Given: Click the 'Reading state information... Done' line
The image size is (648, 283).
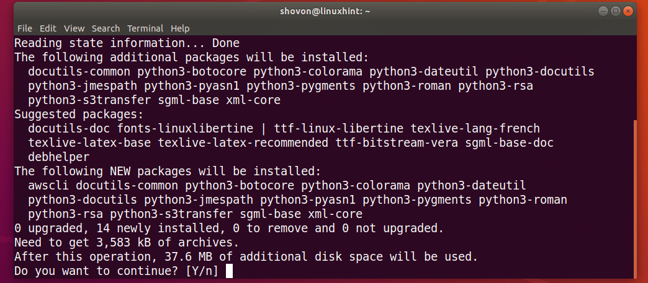Looking at the screenshot, I should click(x=127, y=43).
